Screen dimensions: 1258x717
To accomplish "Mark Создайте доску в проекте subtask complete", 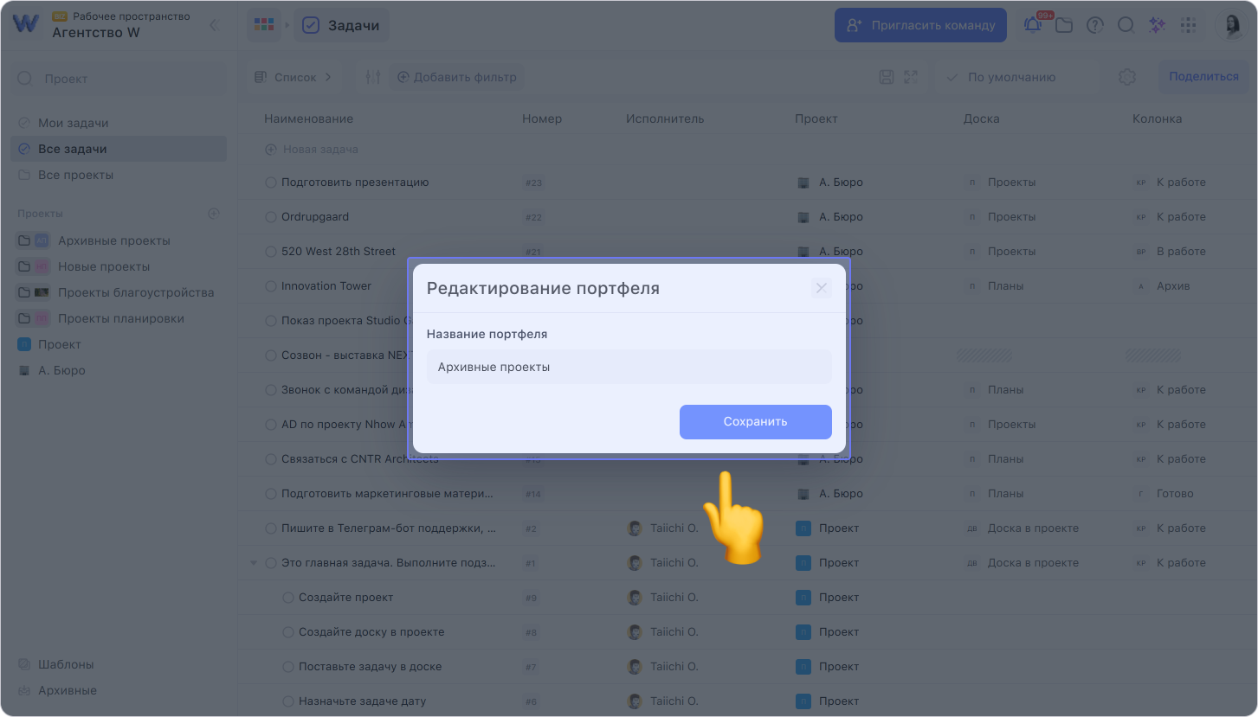I will (288, 632).
